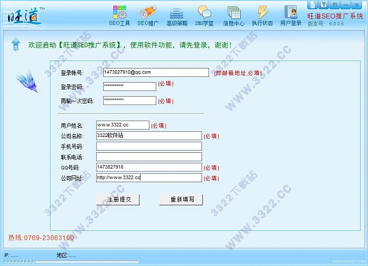Open the 信息中心 toolbar section

pyautogui.click(x=233, y=16)
